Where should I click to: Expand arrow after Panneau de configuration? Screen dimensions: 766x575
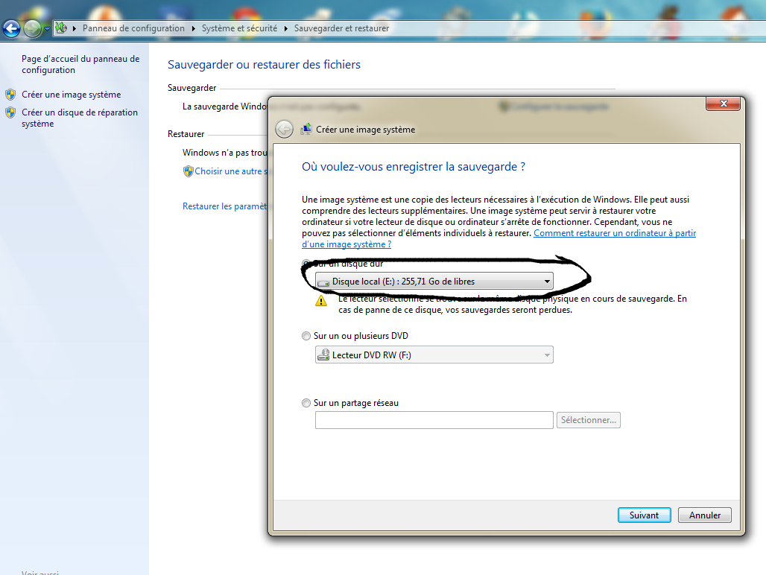coord(194,29)
